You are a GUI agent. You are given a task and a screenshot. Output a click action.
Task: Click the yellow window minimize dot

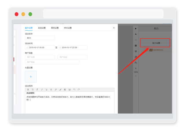click(x=23, y=14)
